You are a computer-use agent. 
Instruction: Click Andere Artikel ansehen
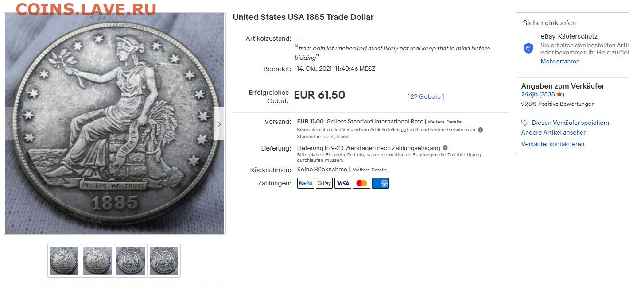[554, 132]
